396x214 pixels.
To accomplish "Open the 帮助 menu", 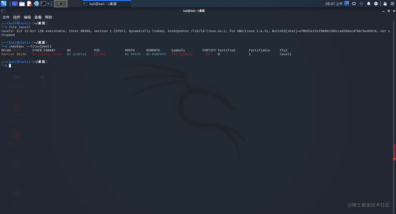I will coord(48,17).
